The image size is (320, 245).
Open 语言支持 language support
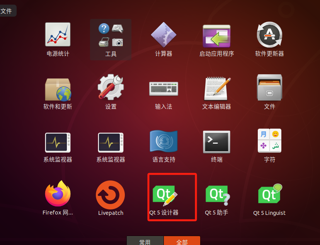point(163,141)
